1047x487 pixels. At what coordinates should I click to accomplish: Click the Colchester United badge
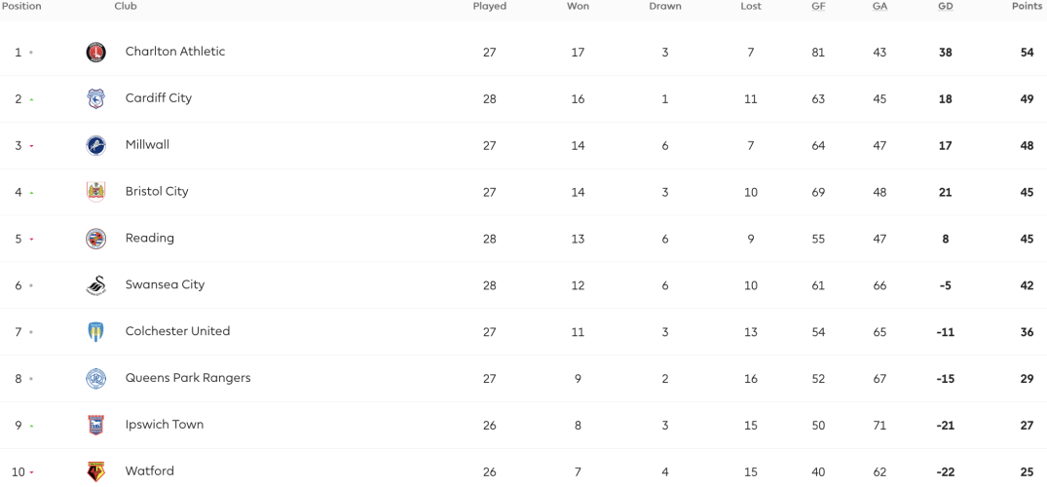click(x=96, y=332)
